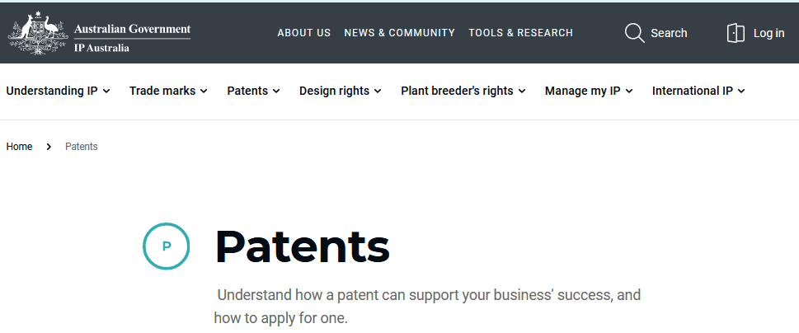Click the magnifying glass search icon

(x=634, y=33)
